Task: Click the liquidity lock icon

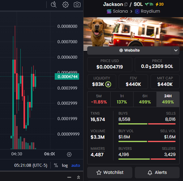Action: click(108, 84)
